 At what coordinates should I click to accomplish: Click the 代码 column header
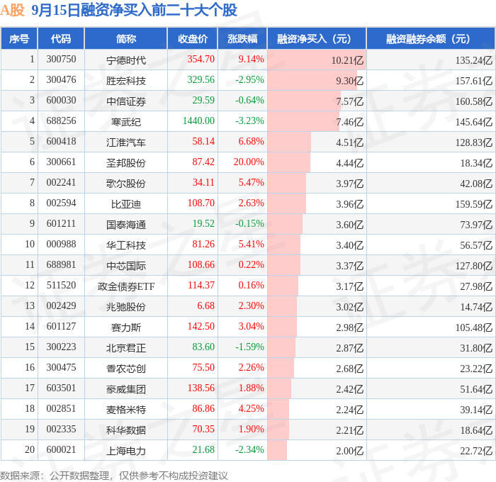(61, 38)
